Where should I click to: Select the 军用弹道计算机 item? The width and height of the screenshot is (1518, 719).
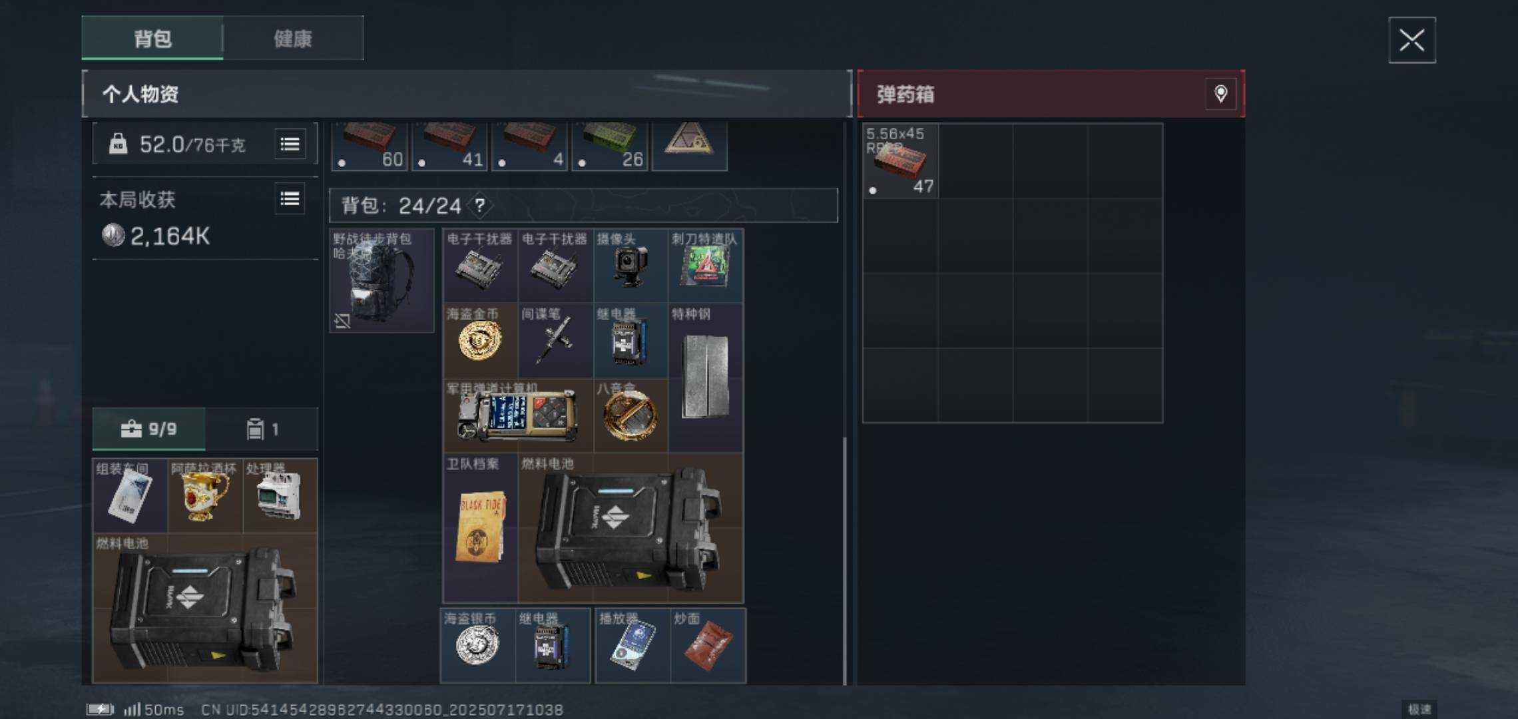coord(518,415)
